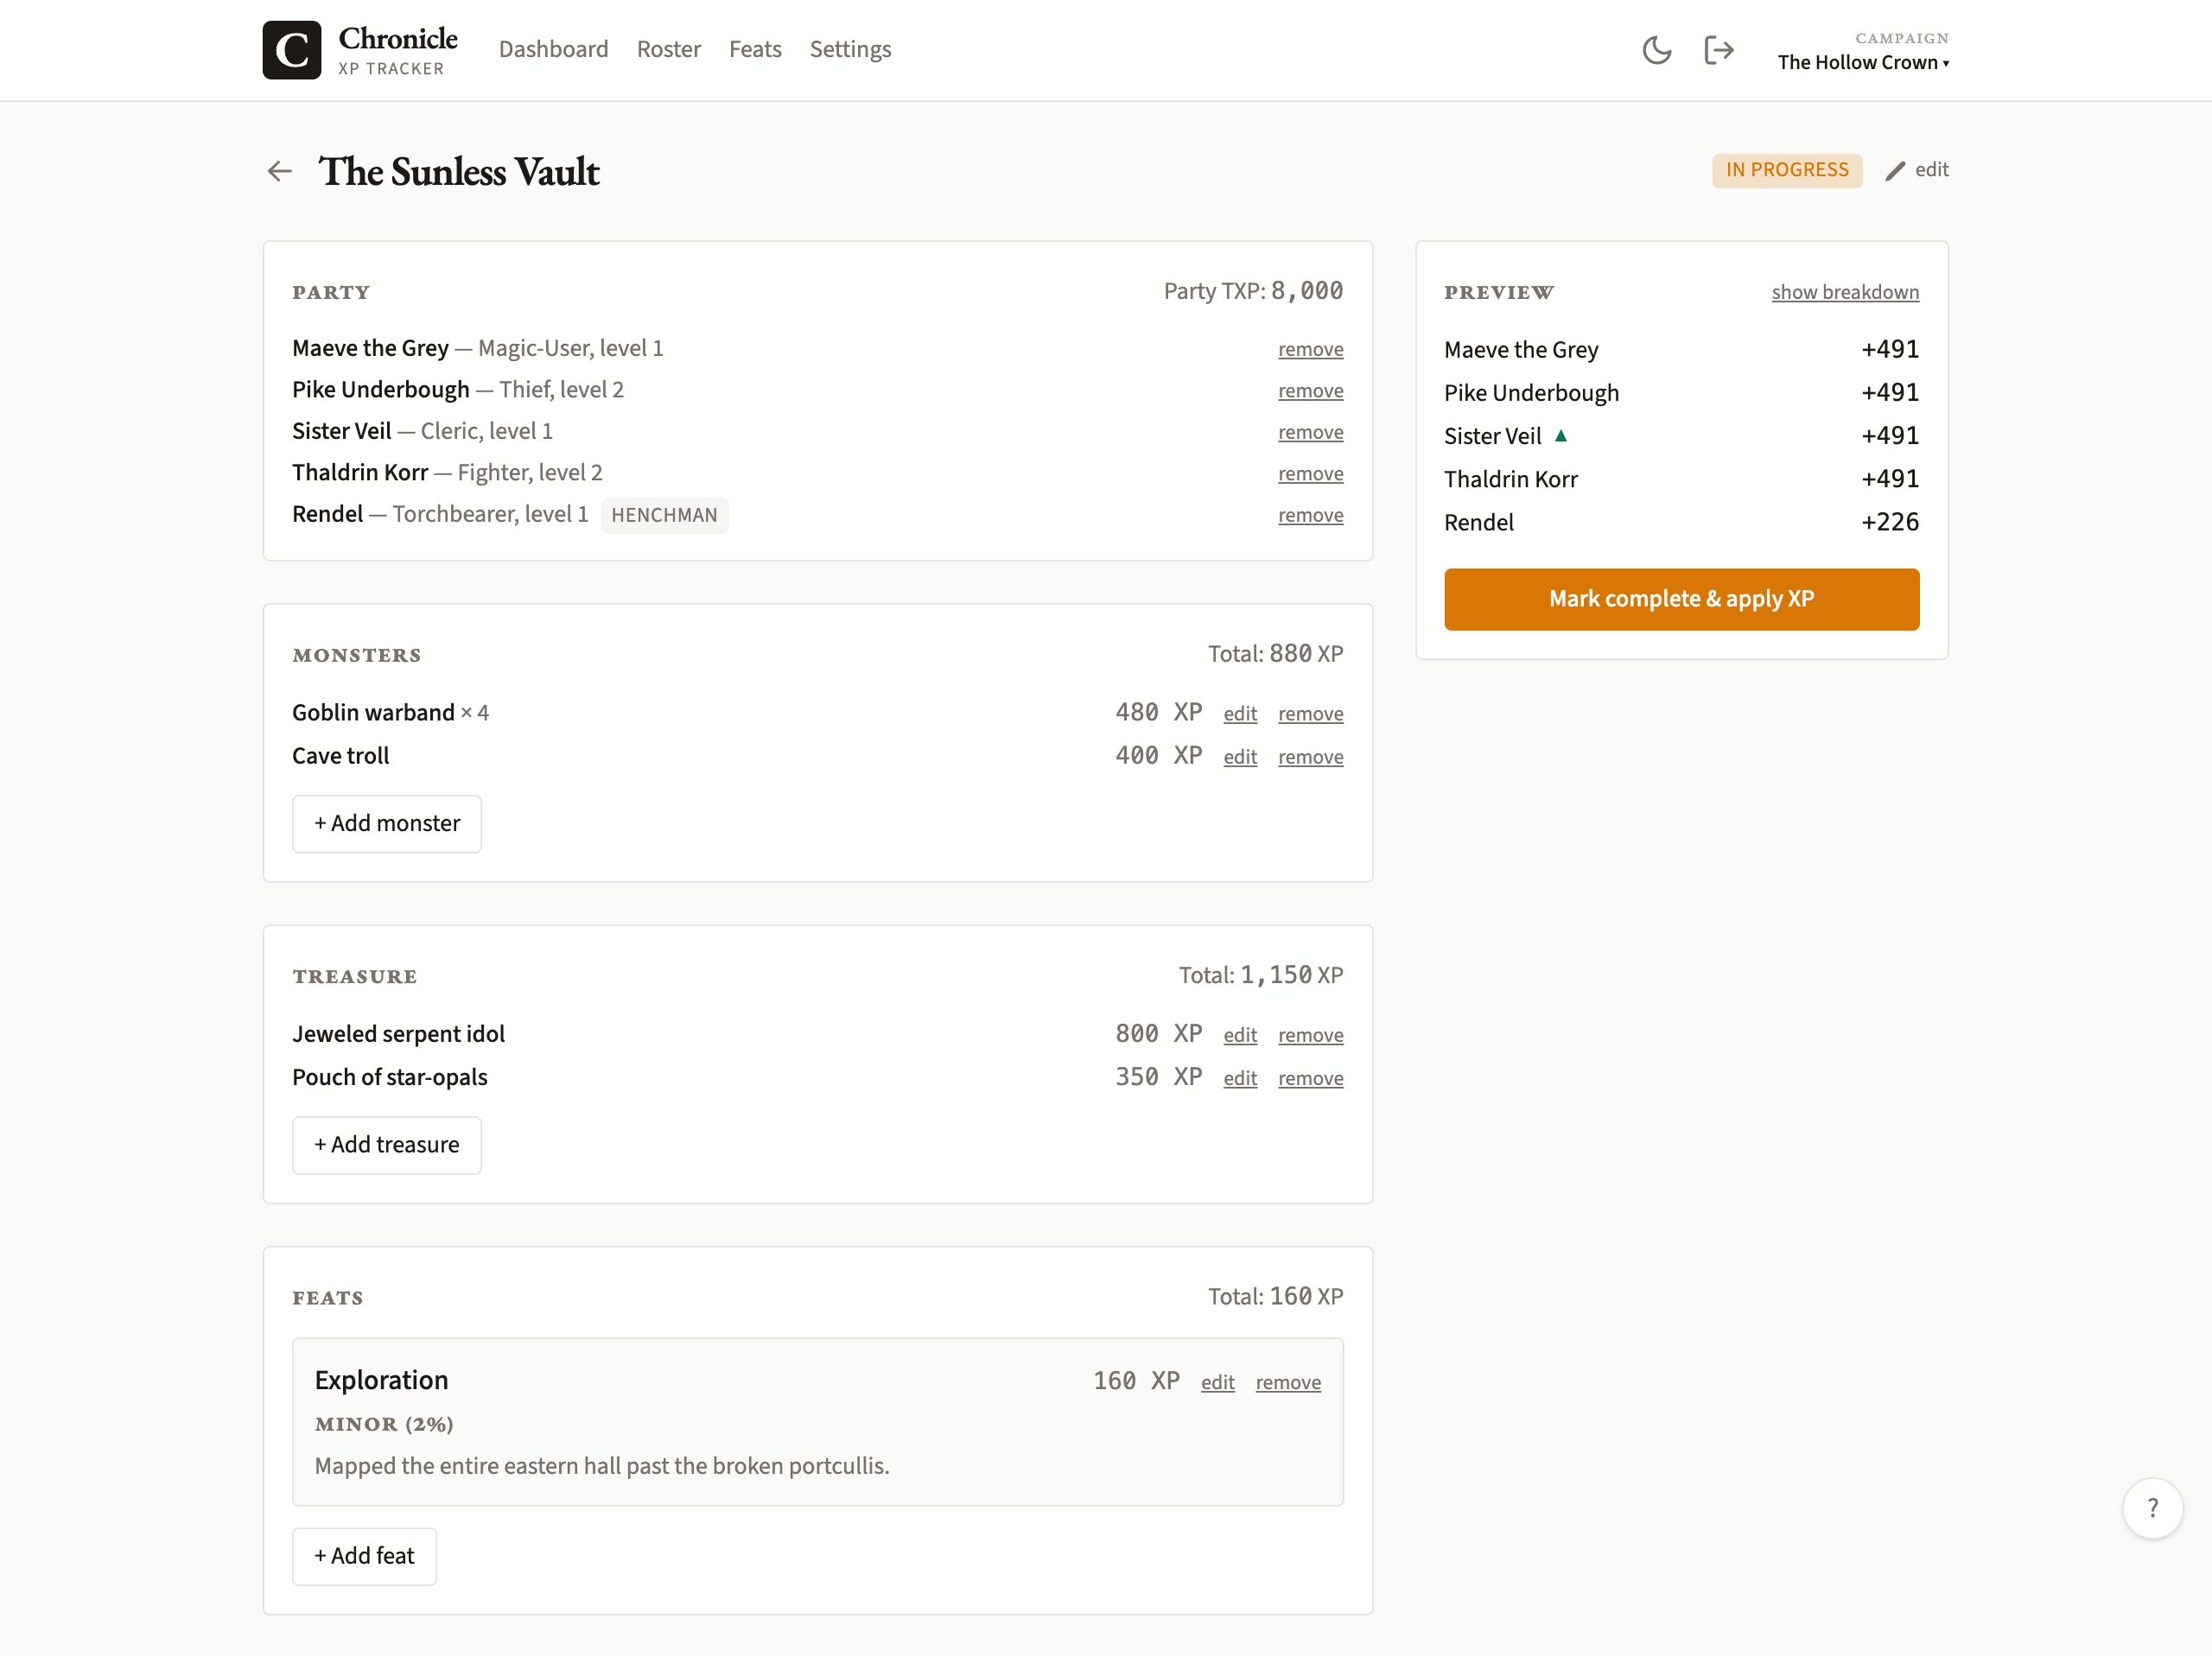
Task: Edit the Jeweled serpent idol treasure
Action: (x=1240, y=1035)
